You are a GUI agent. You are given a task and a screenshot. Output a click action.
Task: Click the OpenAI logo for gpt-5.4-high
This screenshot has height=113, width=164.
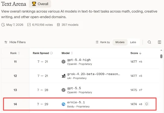[x=63, y=62]
